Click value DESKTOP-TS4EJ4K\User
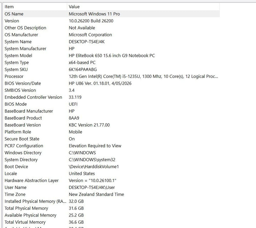This screenshot has height=228, width=256. [x=92, y=187]
